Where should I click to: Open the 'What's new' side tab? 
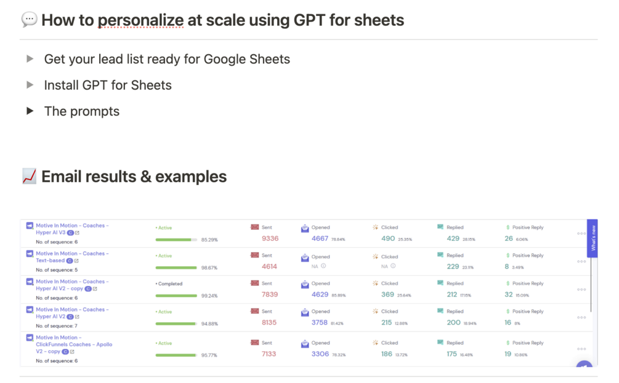[593, 239]
